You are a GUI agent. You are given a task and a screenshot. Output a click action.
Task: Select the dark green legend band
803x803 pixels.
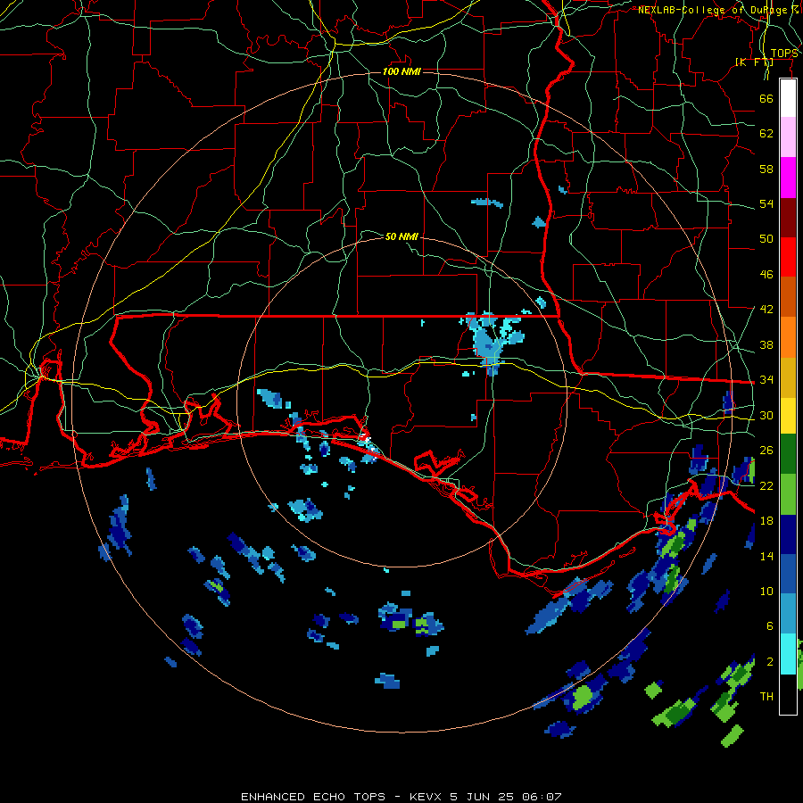[x=788, y=454]
